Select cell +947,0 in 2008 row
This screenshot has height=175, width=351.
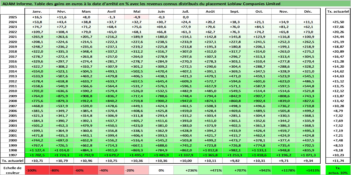point(185,101)
